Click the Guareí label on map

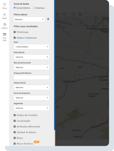coord(62,68)
